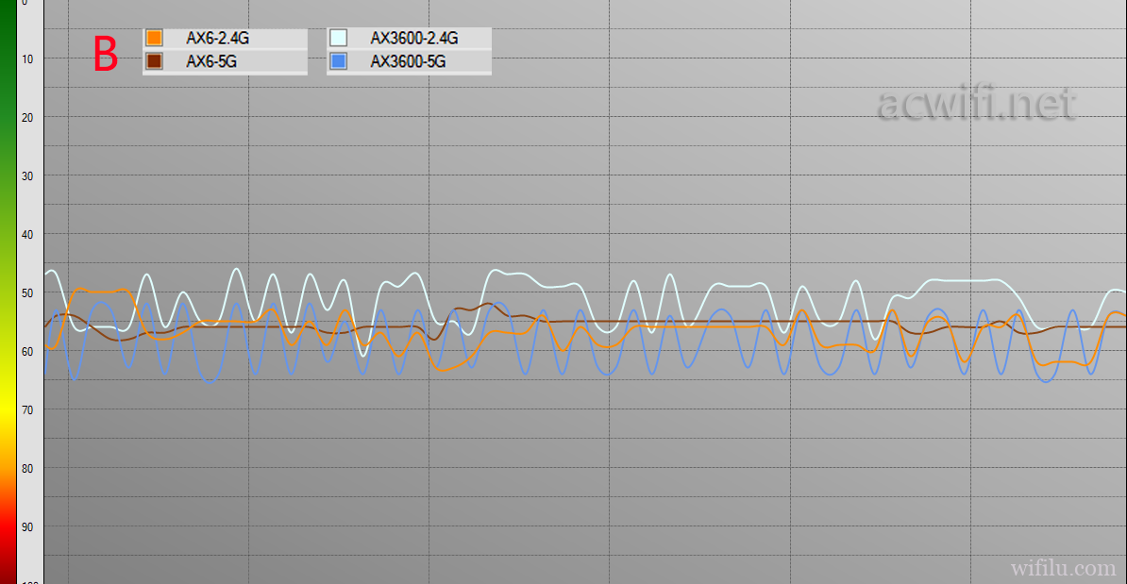Click the 90 label on the signal axis
1127x584 pixels.
(27, 527)
